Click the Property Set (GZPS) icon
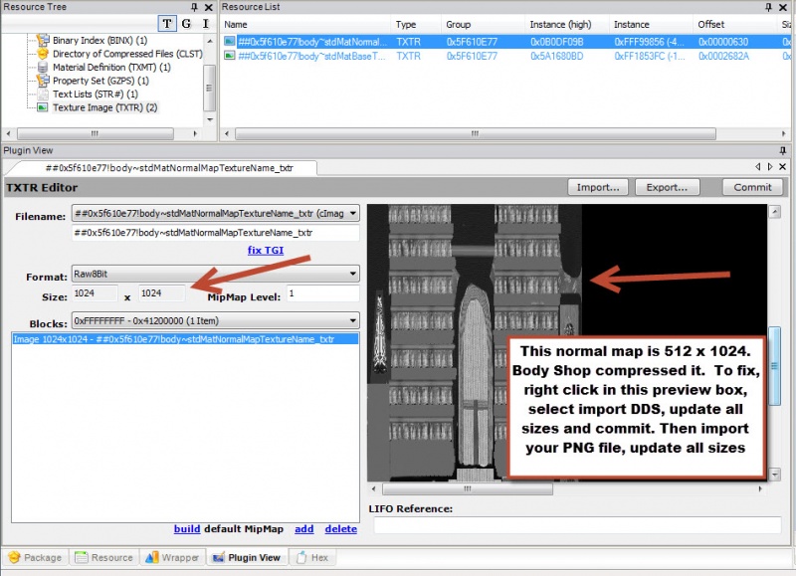This screenshot has height=576, width=796. [43, 81]
